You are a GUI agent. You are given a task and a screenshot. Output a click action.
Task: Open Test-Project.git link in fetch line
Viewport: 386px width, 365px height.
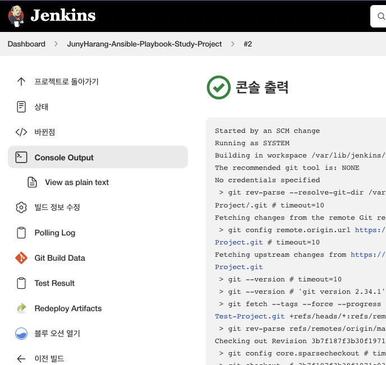click(x=250, y=316)
